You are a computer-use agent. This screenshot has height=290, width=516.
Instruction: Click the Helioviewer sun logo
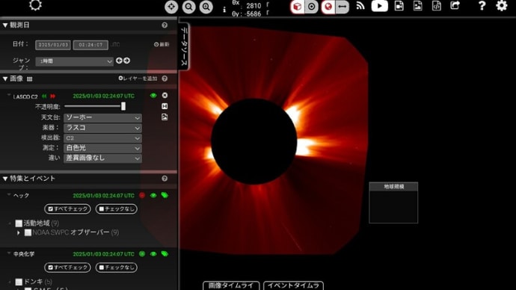(36, 5)
